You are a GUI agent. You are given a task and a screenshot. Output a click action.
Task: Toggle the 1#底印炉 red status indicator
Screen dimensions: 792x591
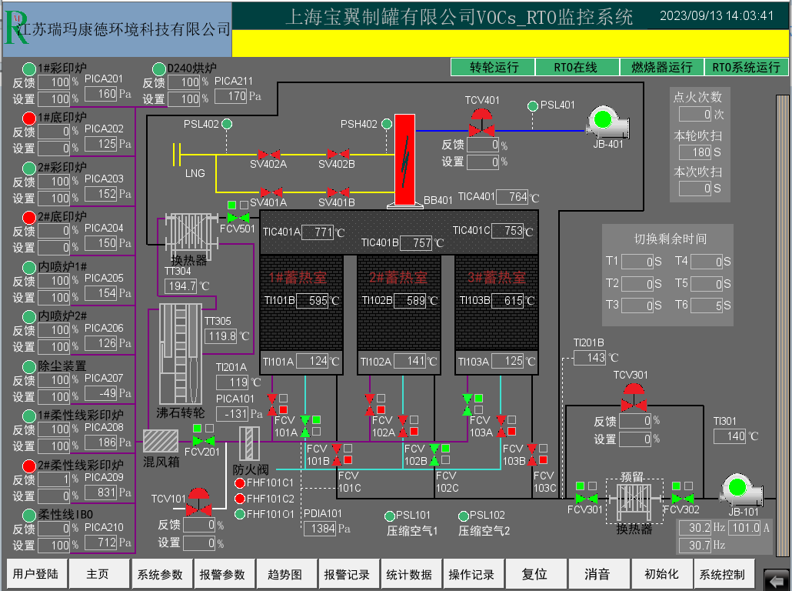[29, 118]
